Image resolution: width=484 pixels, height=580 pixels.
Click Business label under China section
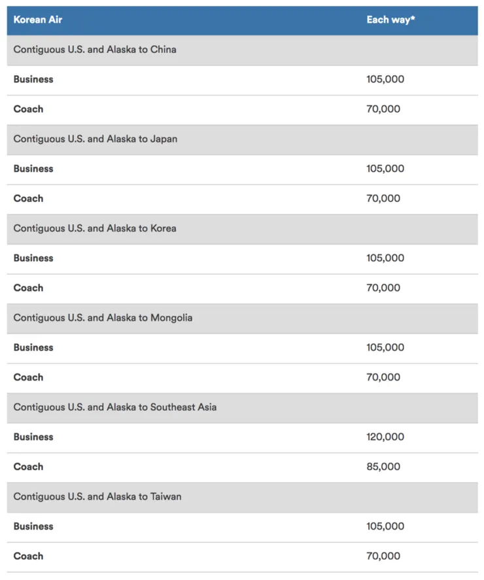(x=33, y=79)
